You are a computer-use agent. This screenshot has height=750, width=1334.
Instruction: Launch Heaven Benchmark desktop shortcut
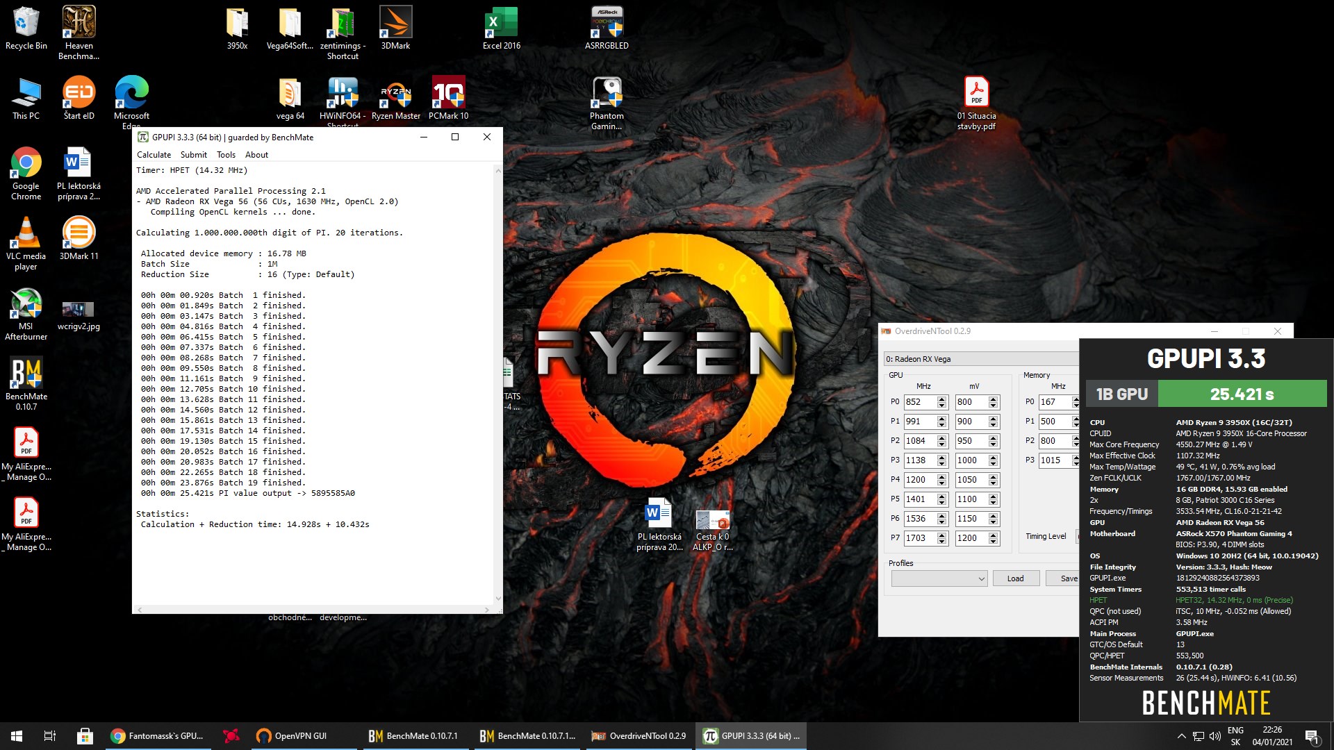point(79,33)
